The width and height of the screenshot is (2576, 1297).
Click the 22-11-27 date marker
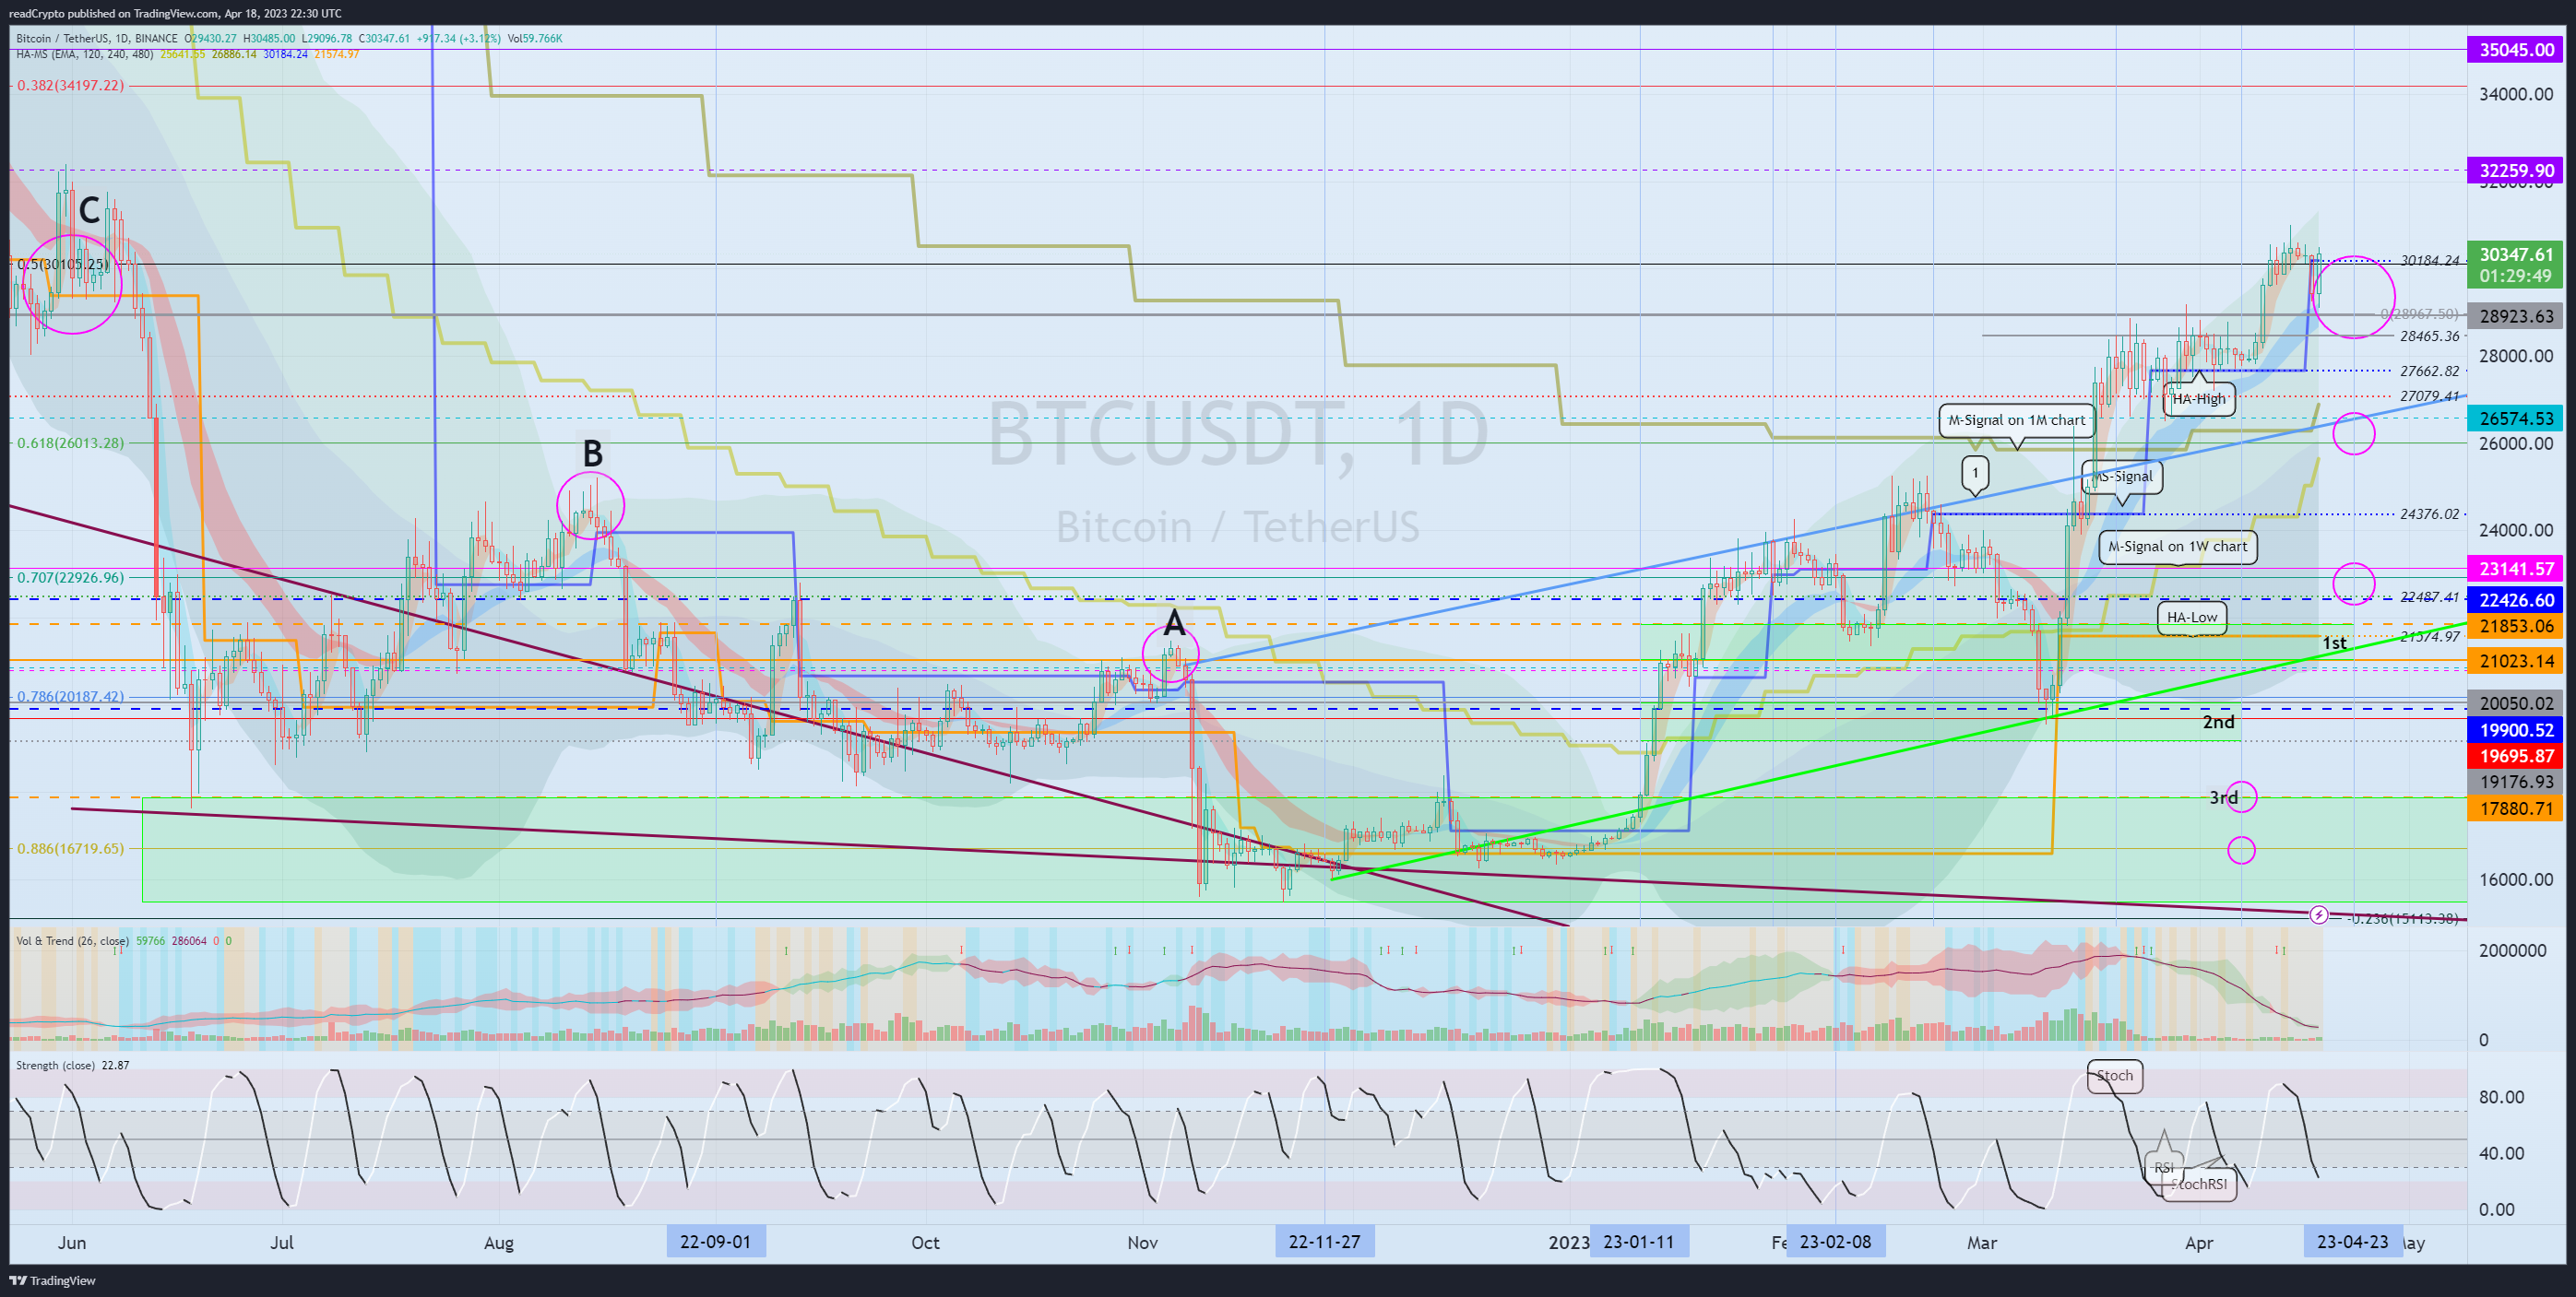click(1325, 1242)
